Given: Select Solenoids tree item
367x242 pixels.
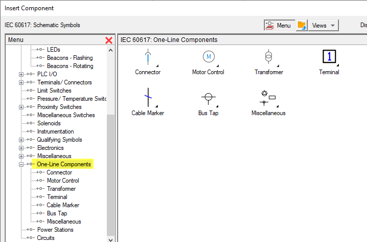Looking at the screenshot, I should click(49, 123).
